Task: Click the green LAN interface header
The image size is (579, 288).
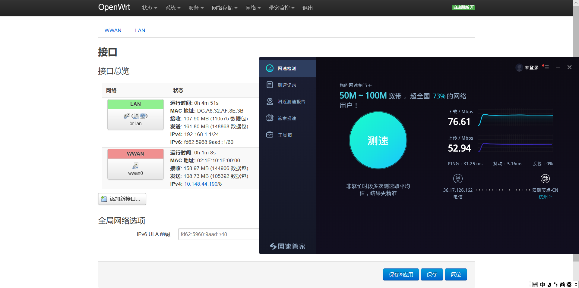Action: tap(135, 104)
